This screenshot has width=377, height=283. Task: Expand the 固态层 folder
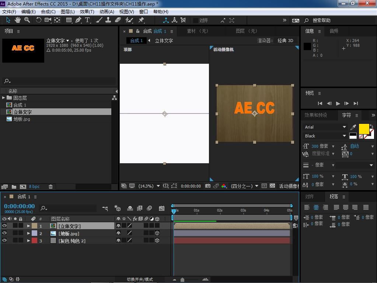pos(3,98)
